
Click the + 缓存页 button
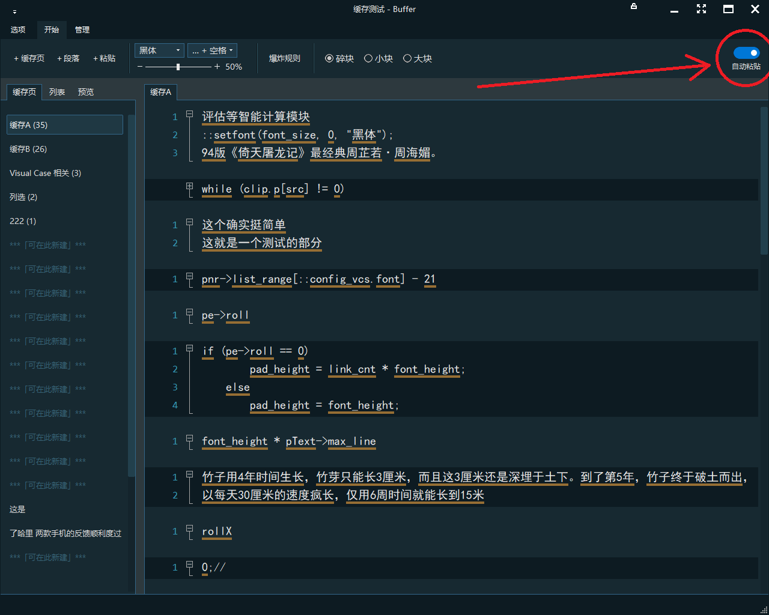pyautogui.click(x=29, y=58)
